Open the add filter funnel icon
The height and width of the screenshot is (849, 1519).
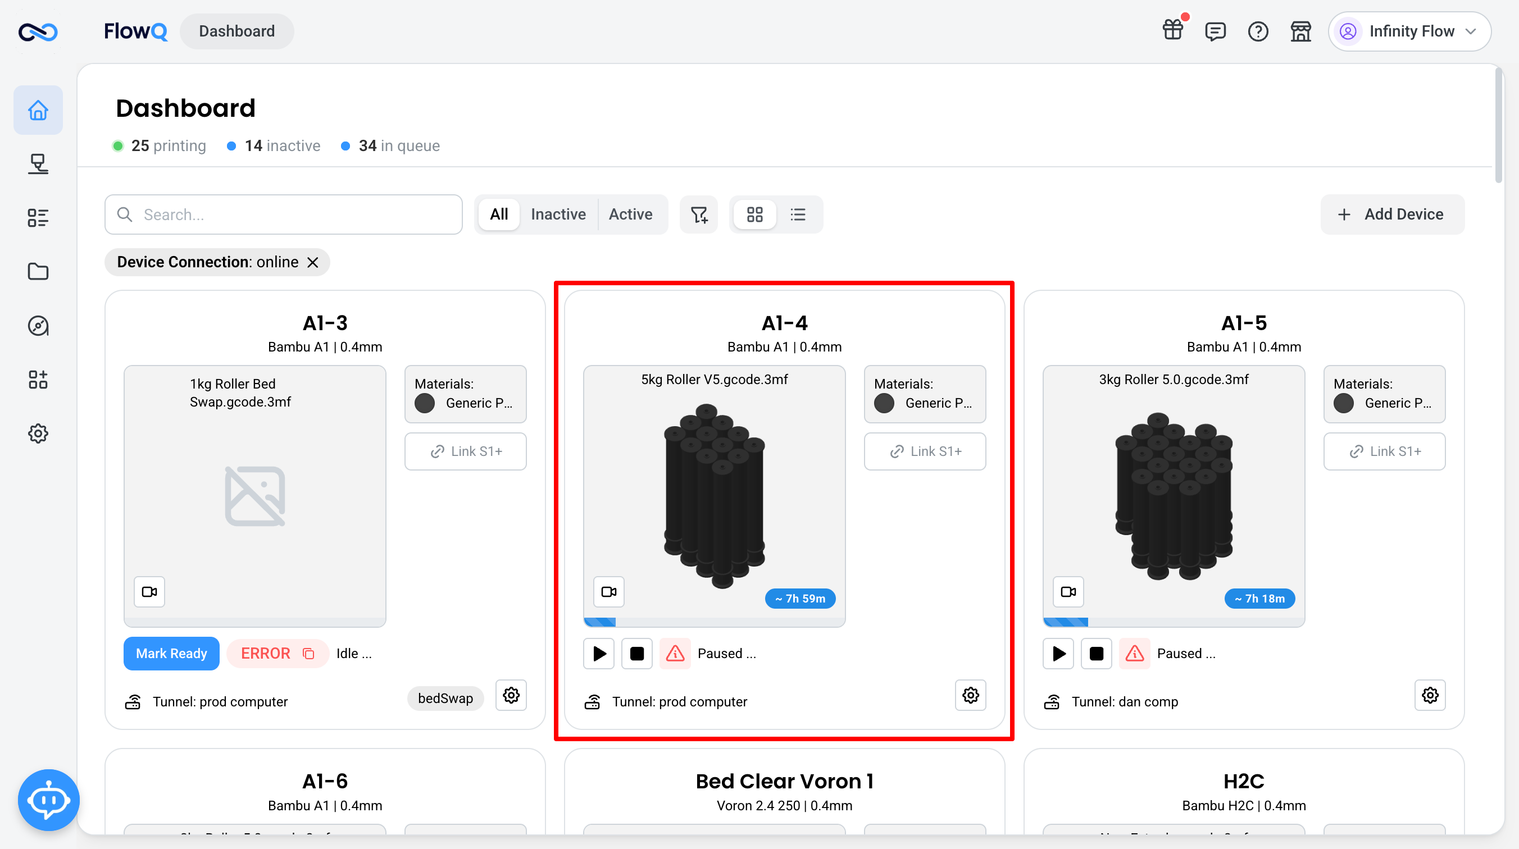699,214
